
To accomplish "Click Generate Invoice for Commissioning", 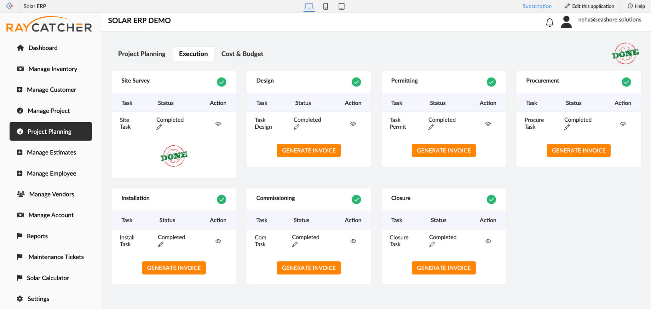I will pos(308,268).
